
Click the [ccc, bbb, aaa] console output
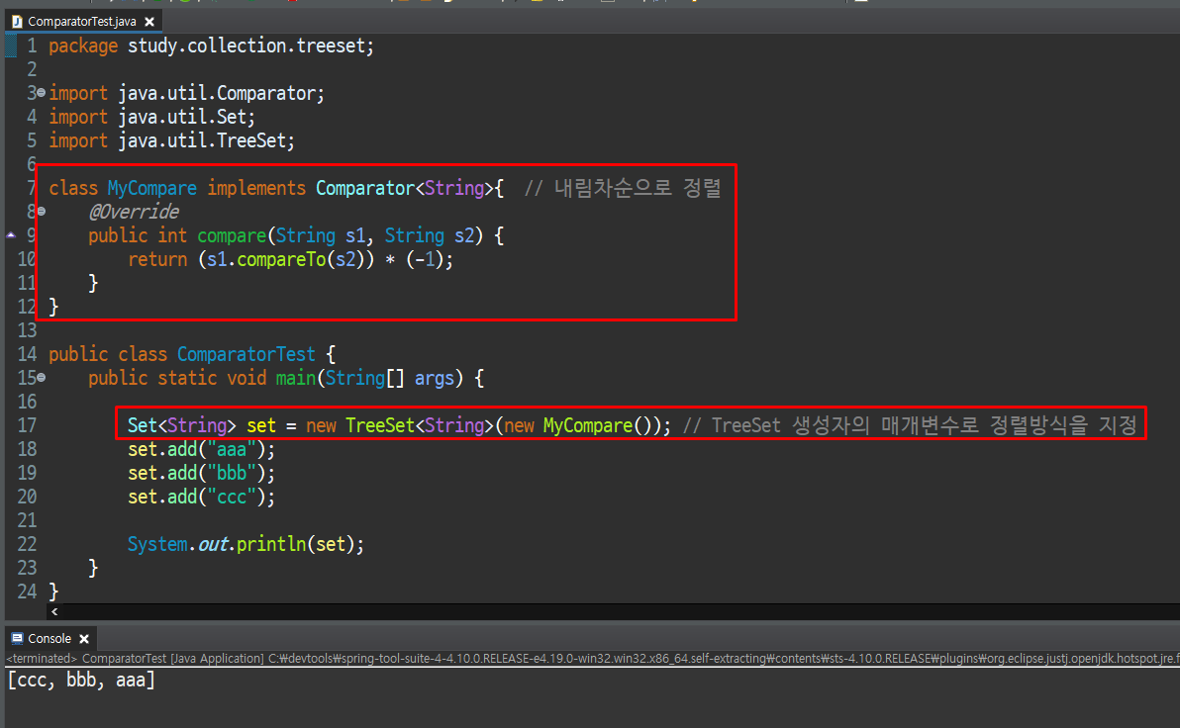click(81, 680)
